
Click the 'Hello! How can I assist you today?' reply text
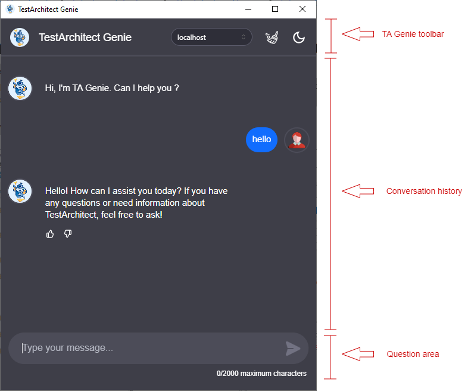pyautogui.click(x=136, y=203)
